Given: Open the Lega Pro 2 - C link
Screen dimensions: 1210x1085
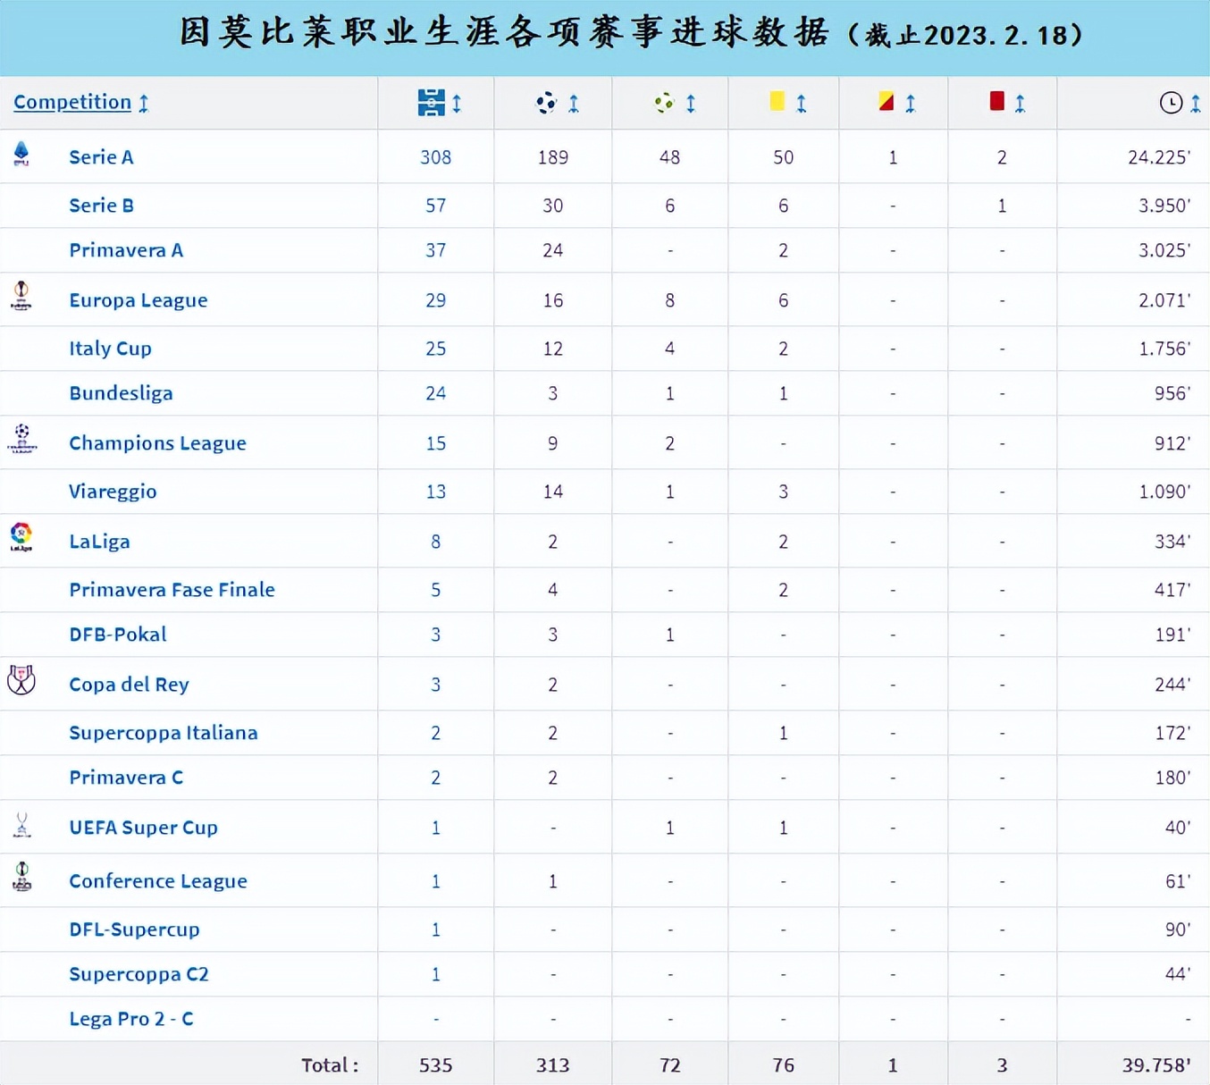Looking at the screenshot, I should (131, 1019).
